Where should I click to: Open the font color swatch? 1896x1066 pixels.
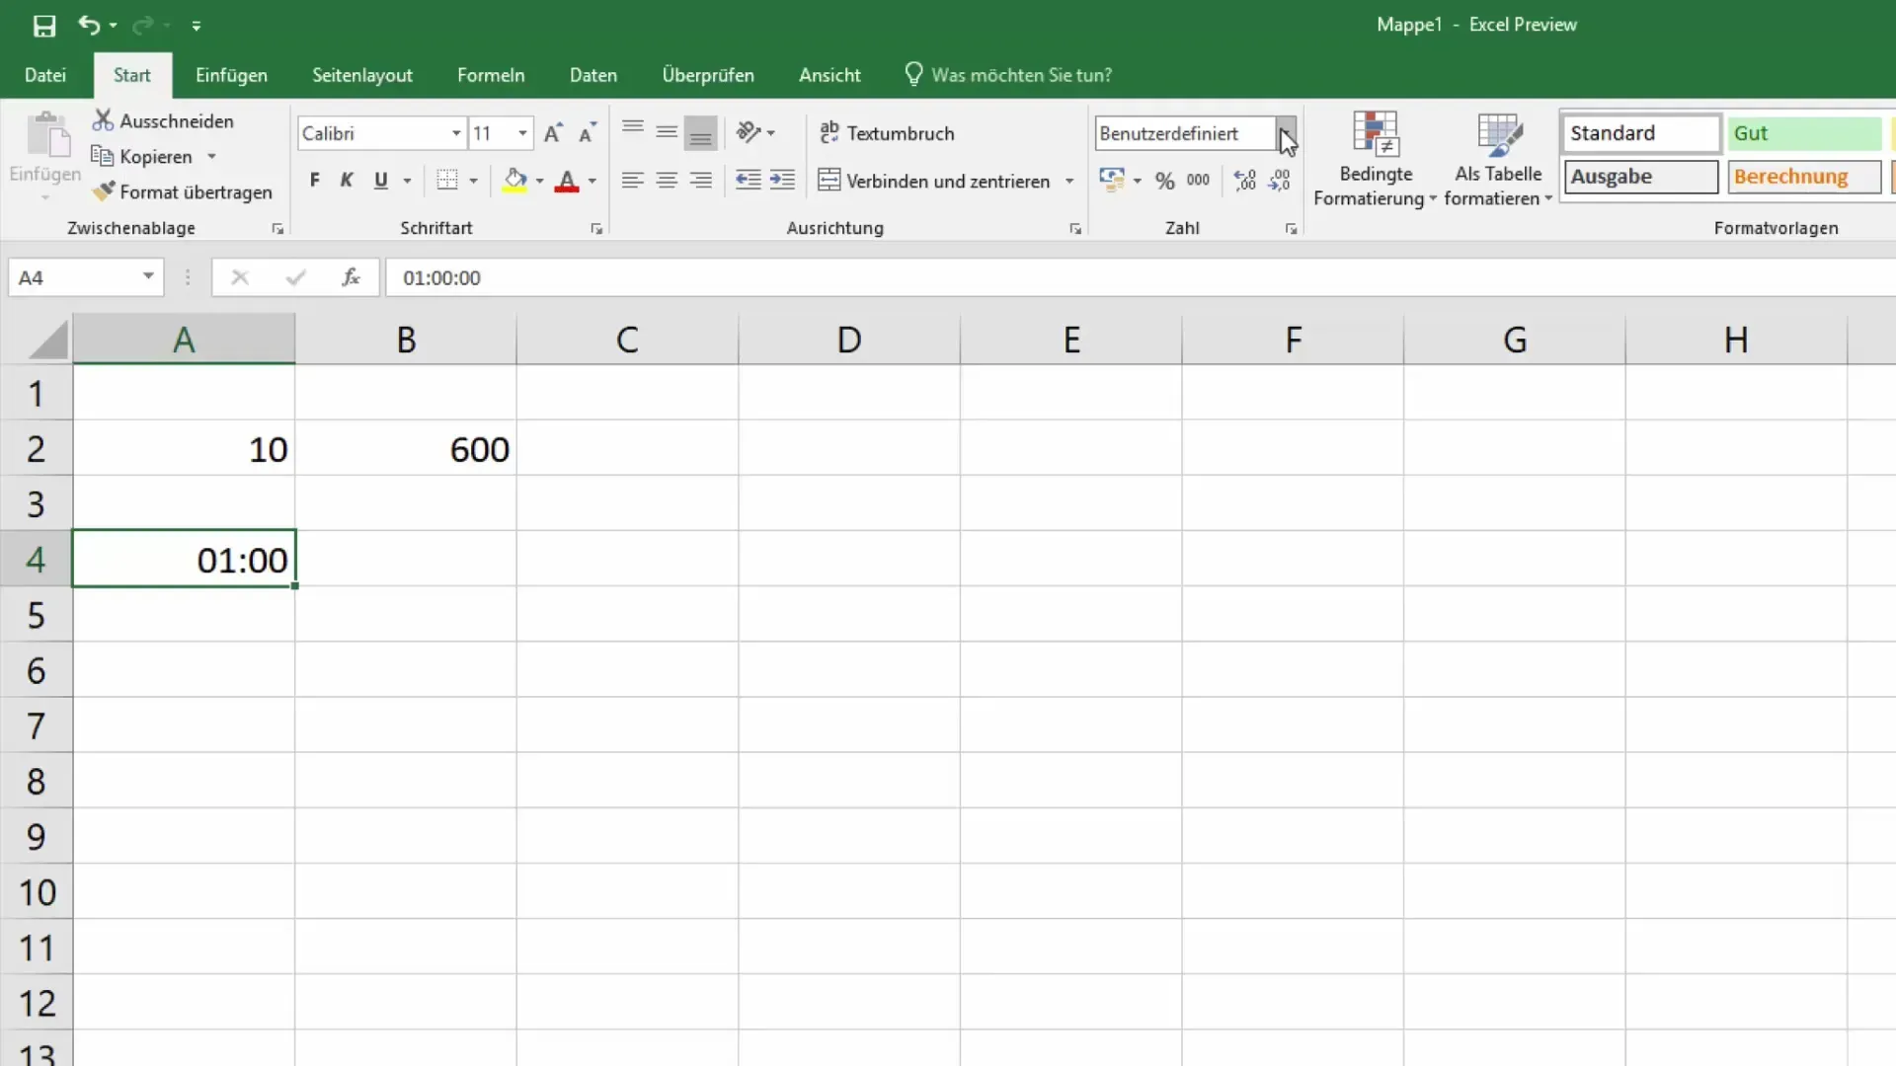click(591, 181)
